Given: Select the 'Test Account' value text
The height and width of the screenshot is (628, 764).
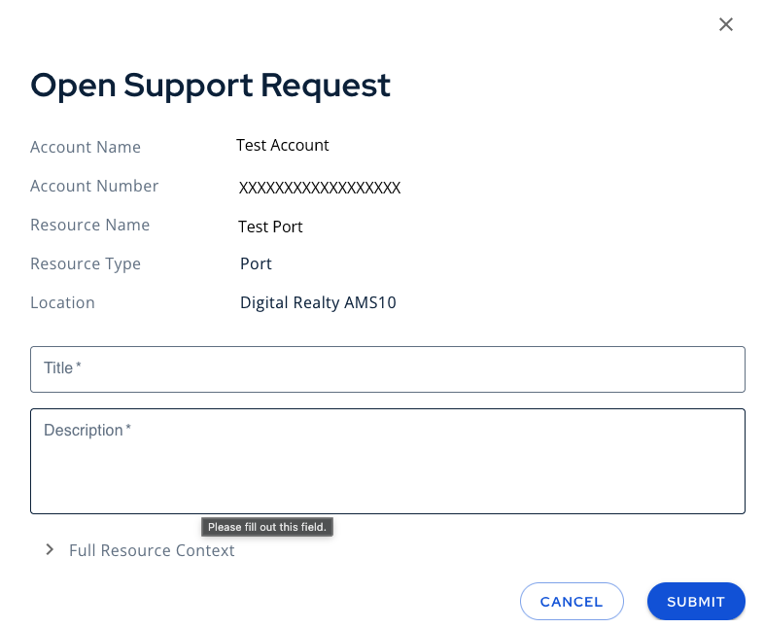Looking at the screenshot, I should (283, 145).
